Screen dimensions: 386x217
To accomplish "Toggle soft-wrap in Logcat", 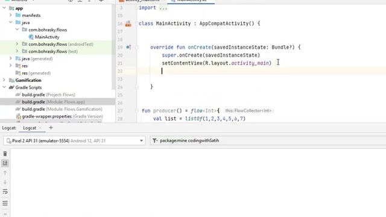I will point(5,192).
